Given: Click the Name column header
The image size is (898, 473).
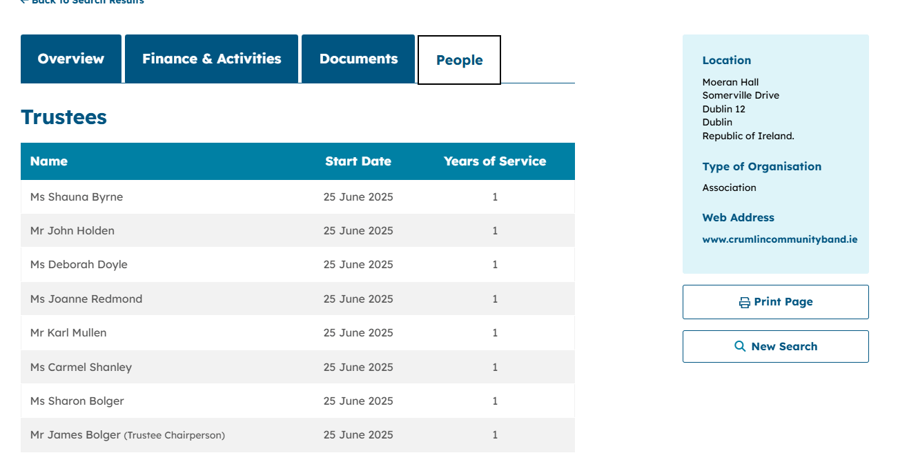Looking at the screenshot, I should pos(49,161).
